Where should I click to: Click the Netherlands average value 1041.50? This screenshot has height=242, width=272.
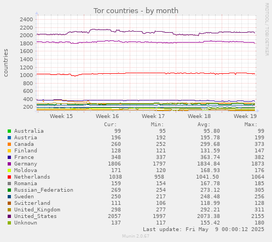[207, 177]
